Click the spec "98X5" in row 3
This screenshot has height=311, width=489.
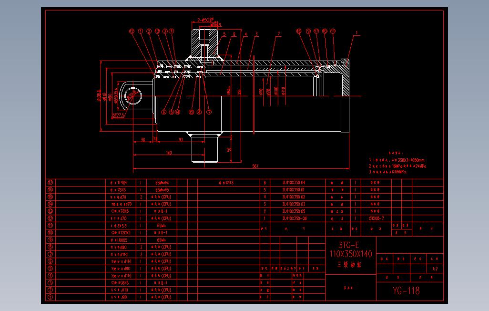click(x=124, y=283)
